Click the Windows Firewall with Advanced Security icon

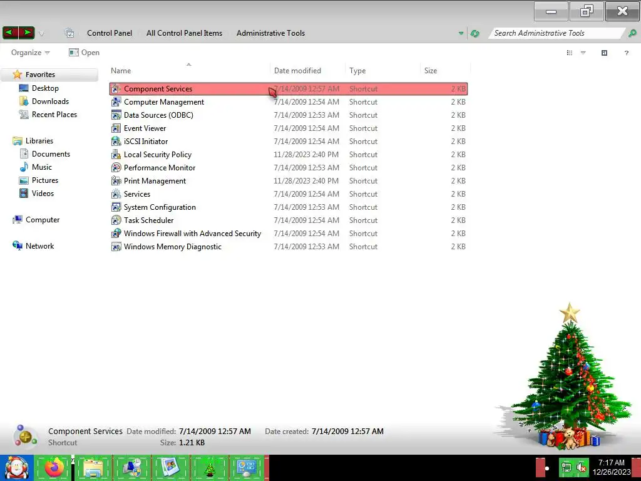pyautogui.click(x=116, y=233)
